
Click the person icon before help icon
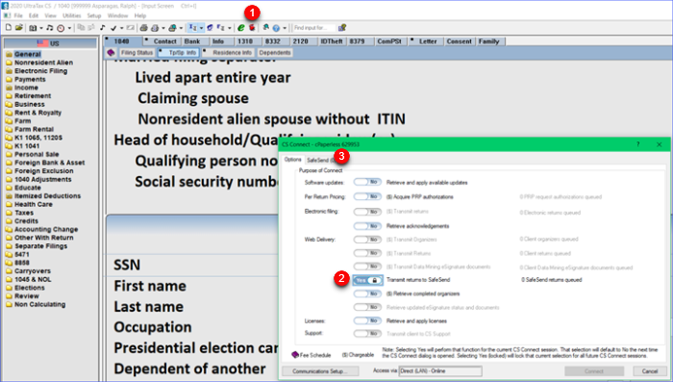[x=266, y=27]
